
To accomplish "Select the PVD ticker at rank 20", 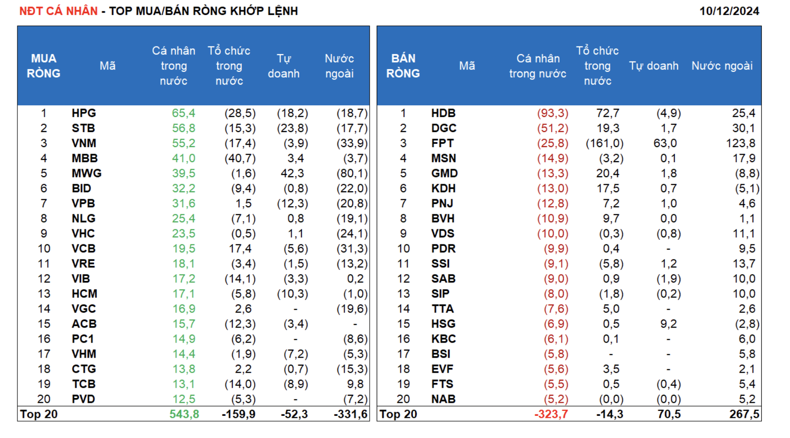I will point(83,399).
